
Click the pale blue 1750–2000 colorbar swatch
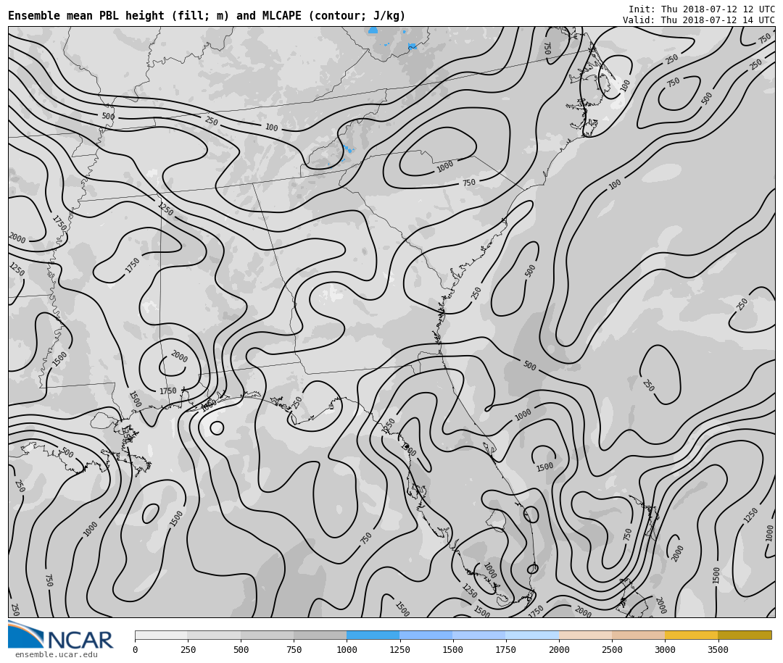click(532, 635)
